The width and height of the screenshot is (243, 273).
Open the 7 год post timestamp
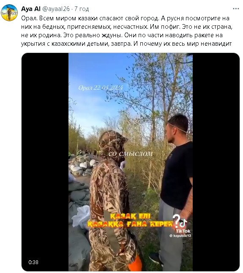pos(82,9)
